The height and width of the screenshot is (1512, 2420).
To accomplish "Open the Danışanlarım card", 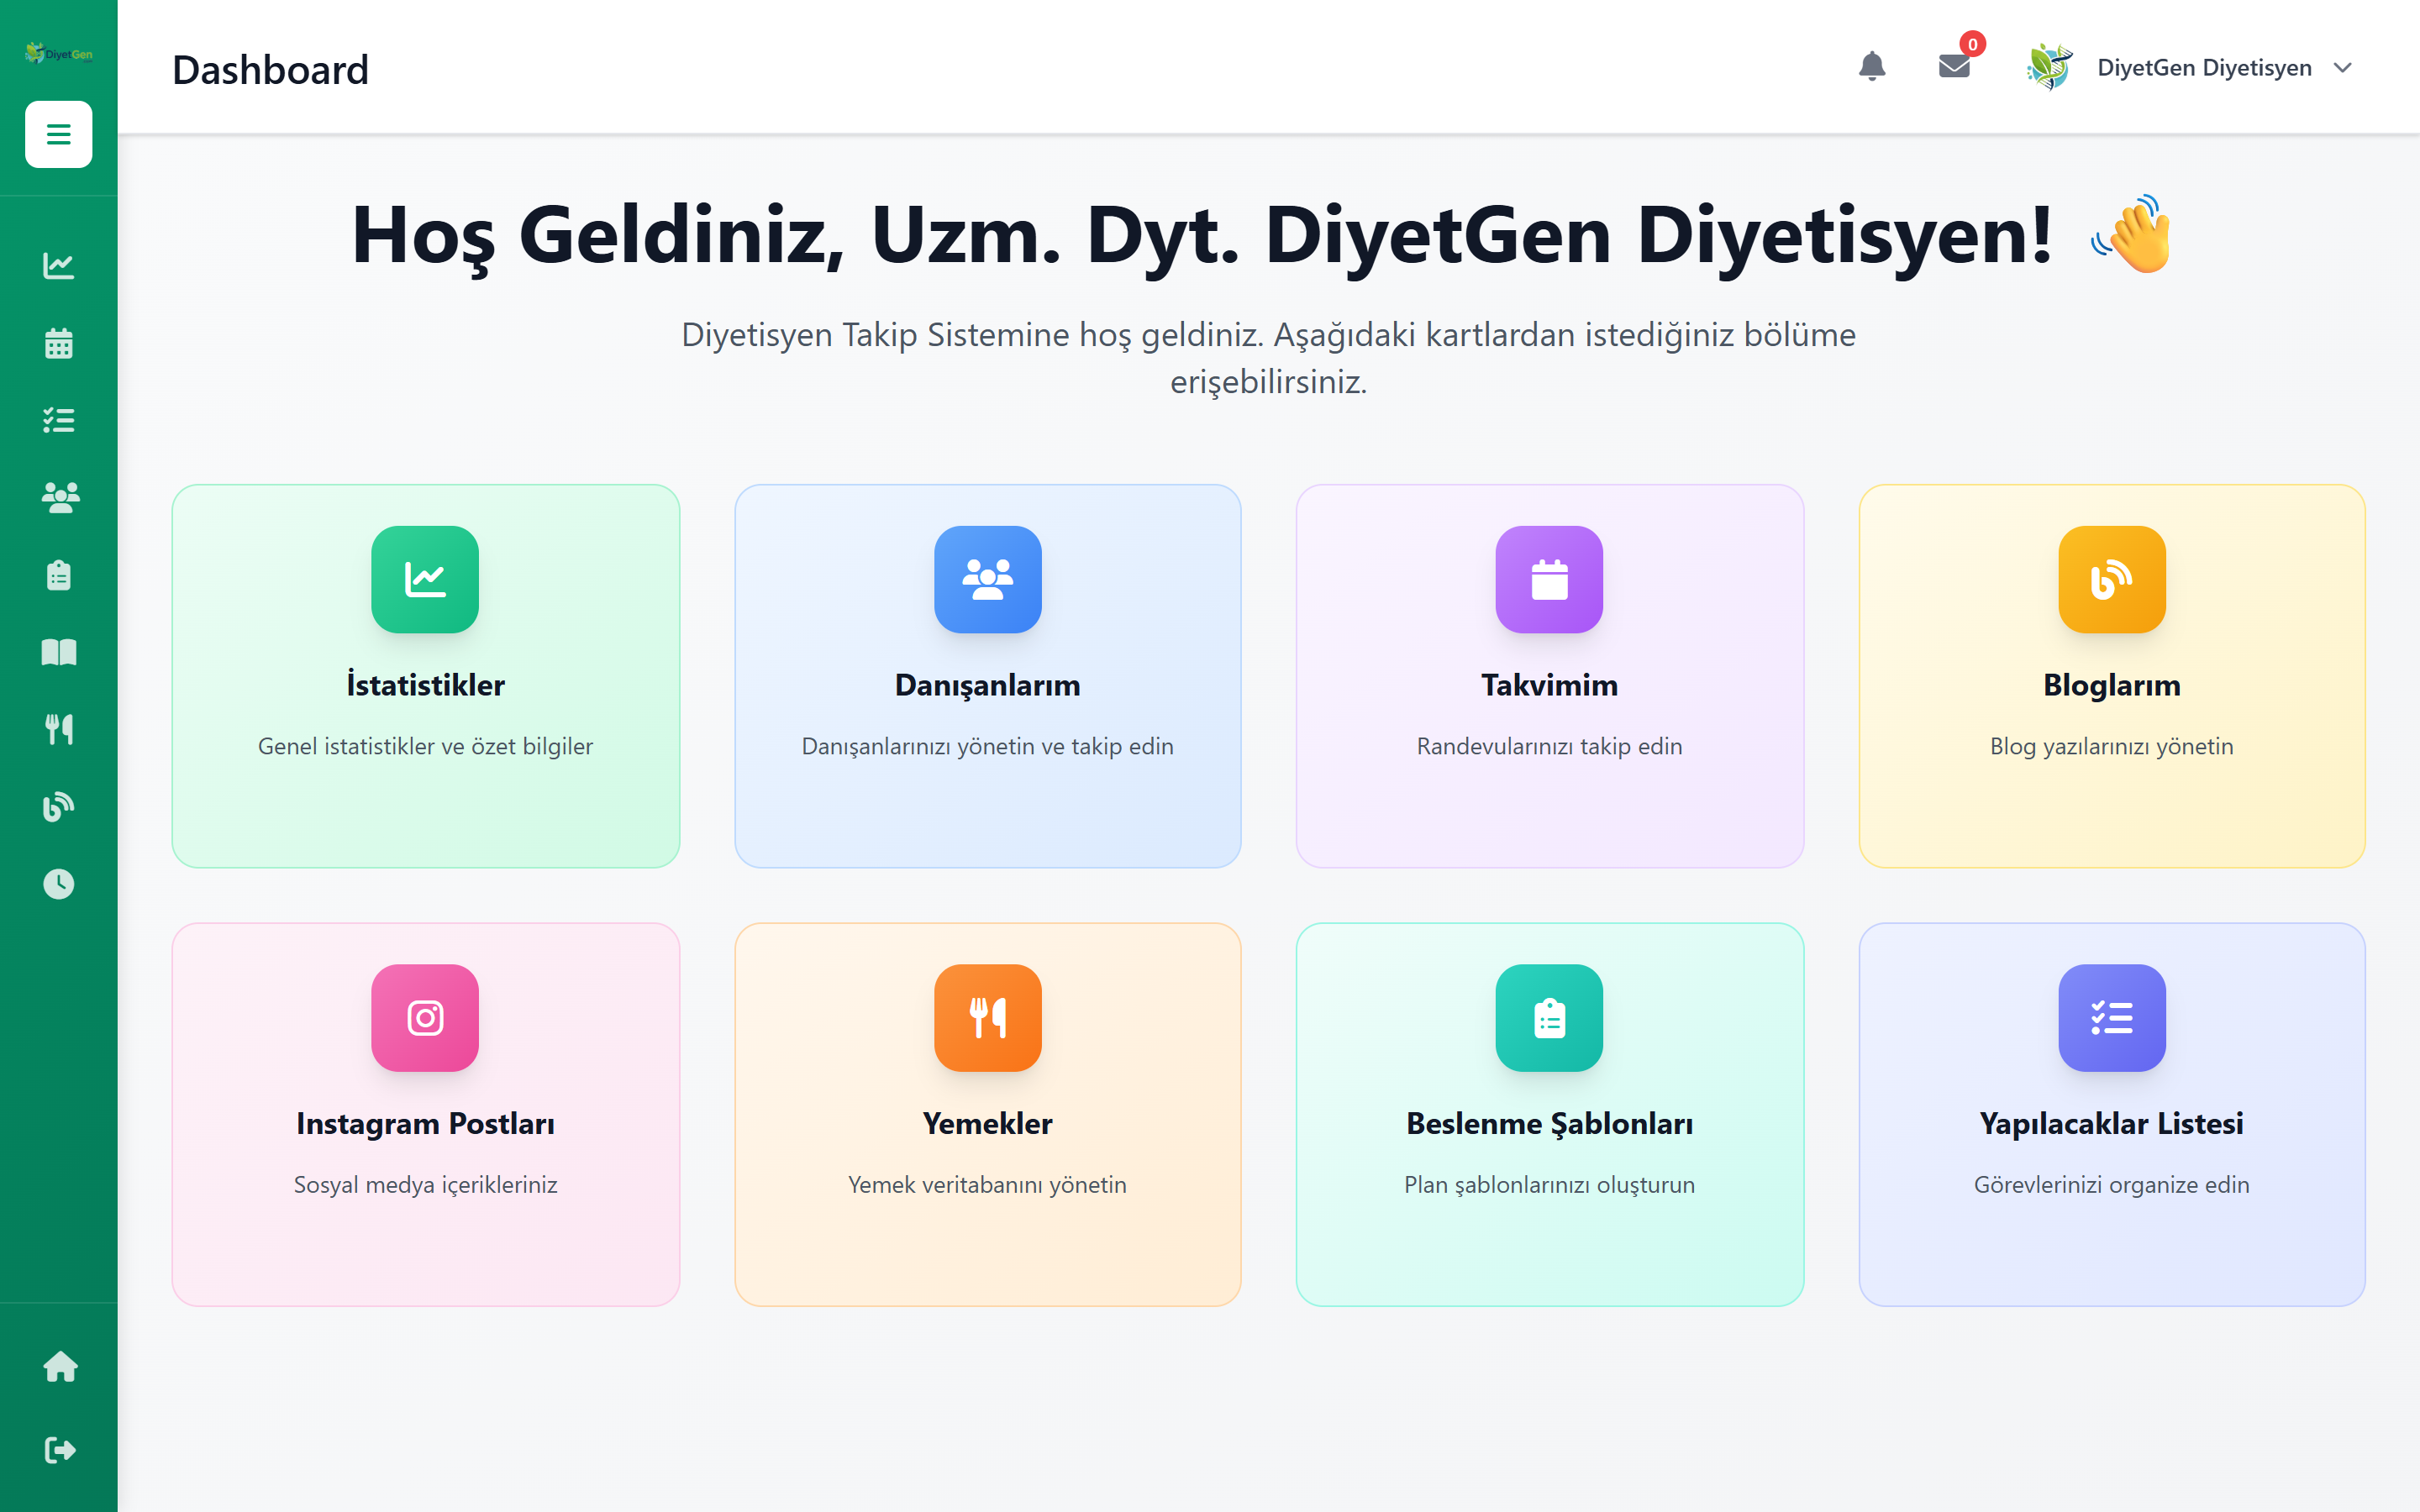I will coord(987,676).
